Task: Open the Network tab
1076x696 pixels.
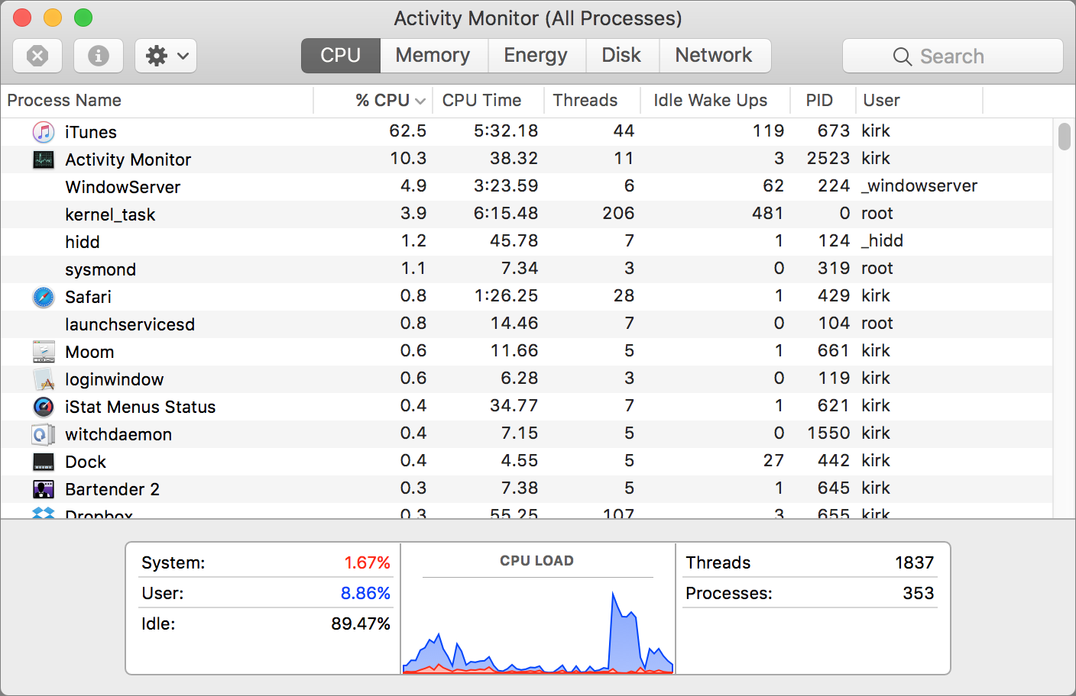Action: point(714,56)
